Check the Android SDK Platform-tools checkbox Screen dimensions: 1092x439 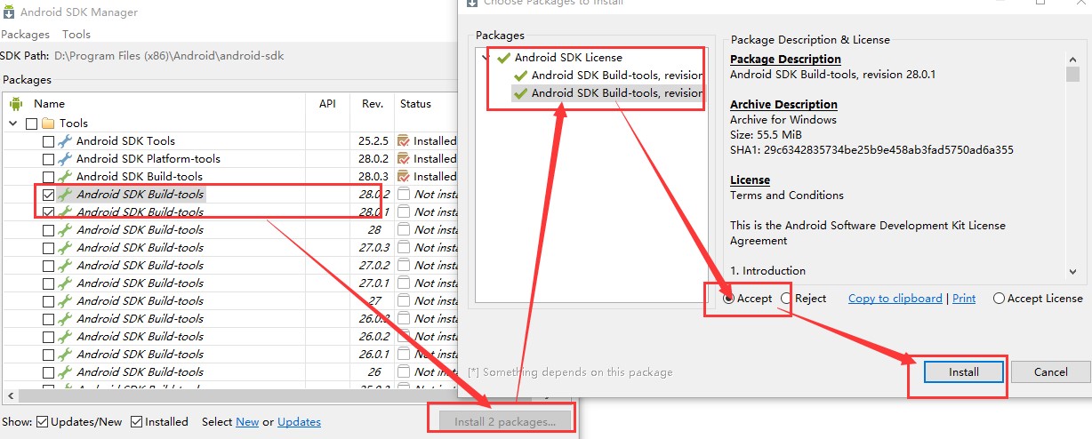48,159
